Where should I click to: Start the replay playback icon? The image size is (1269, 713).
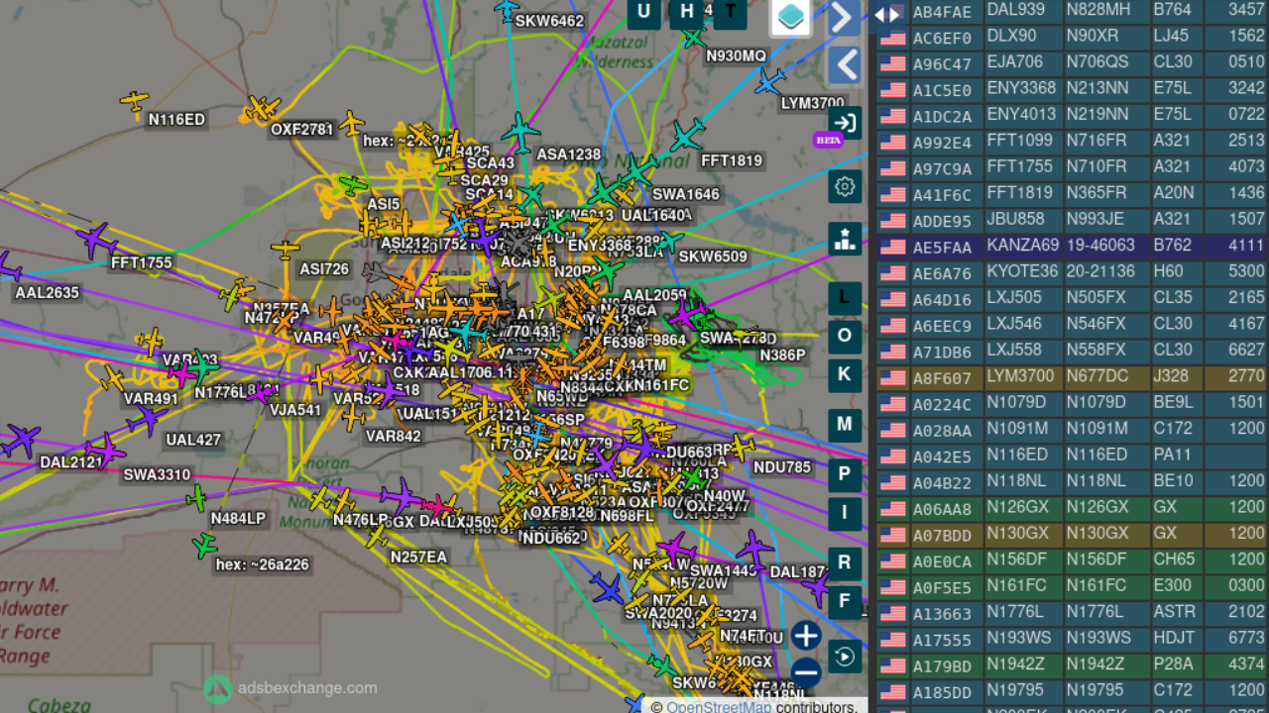point(845,656)
